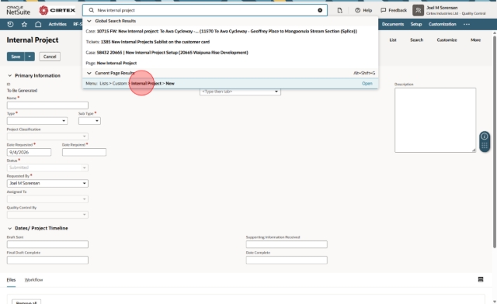Click the Date Complete field

pyautogui.click(x=287, y=260)
